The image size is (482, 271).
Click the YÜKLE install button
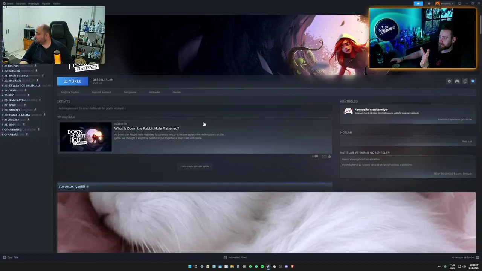73,81
